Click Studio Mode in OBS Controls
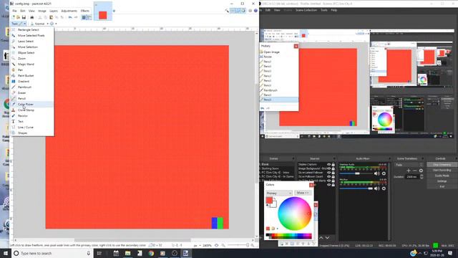 (442, 176)
